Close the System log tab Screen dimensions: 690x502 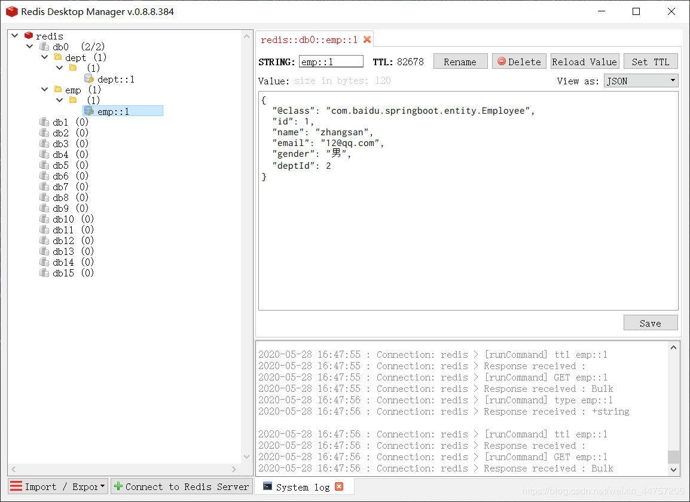click(x=339, y=486)
